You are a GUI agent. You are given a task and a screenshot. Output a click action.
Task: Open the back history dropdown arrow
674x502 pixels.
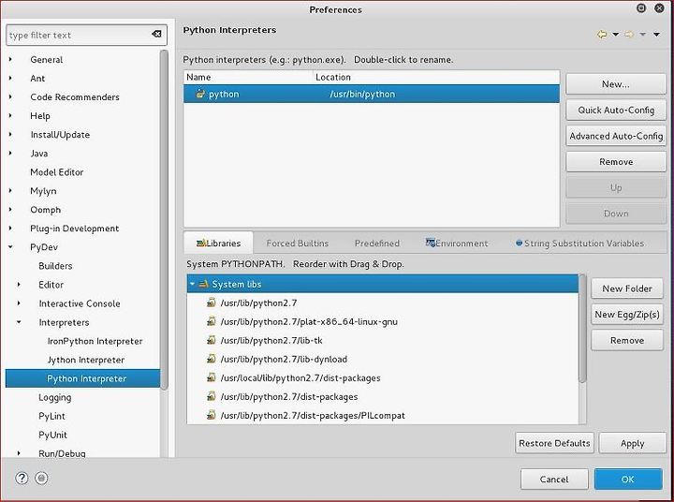coord(616,35)
